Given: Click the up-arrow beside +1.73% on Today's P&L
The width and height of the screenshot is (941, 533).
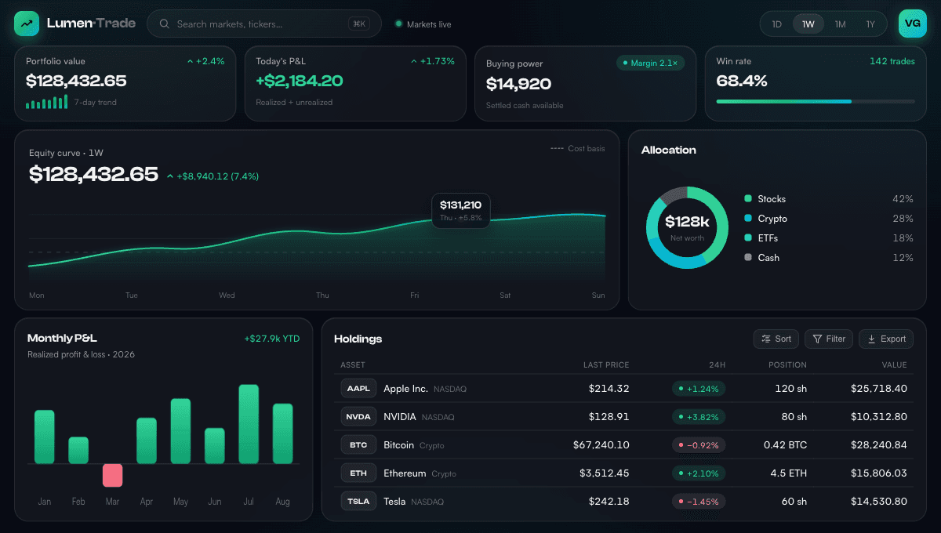Looking at the screenshot, I should tap(414, 61).
